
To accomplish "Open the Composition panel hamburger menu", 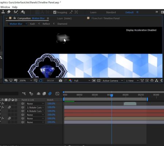I will pyautogui.click(x=48, y=18).
